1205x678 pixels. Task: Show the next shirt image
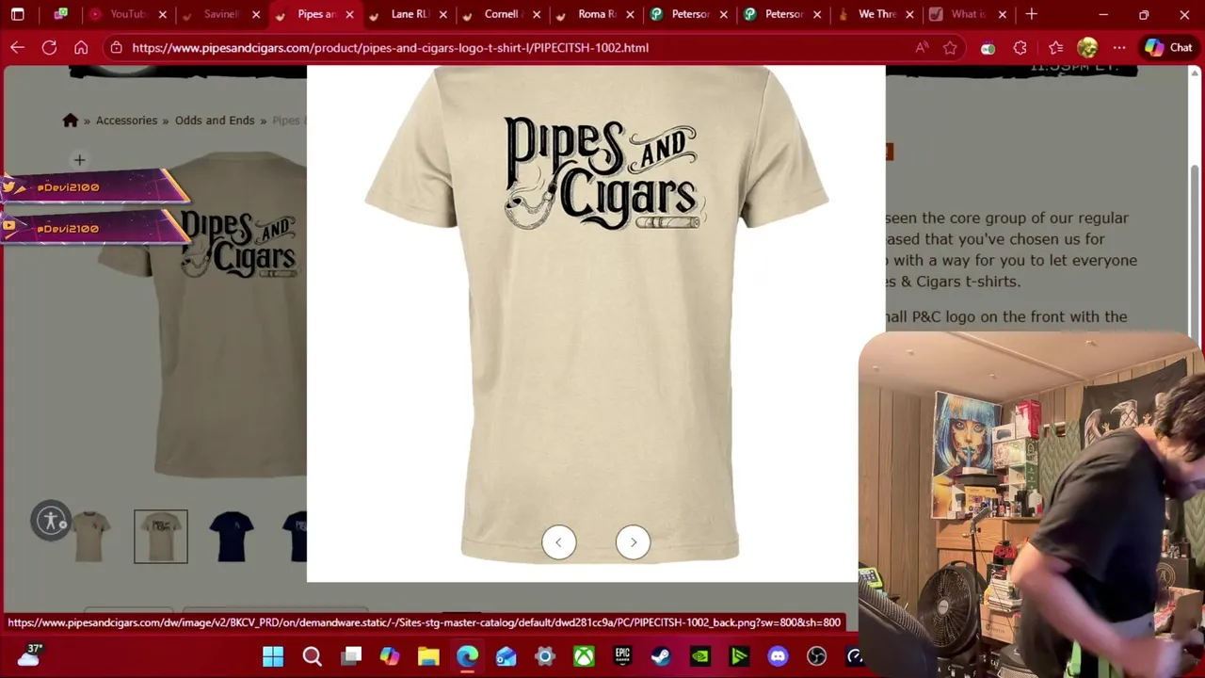pos(633,542)
